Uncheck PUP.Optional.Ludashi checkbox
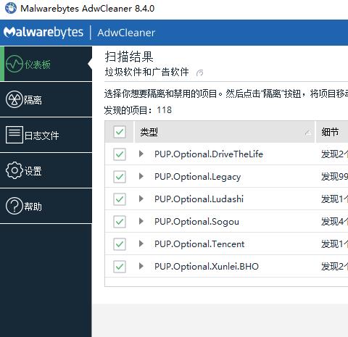 120,199
